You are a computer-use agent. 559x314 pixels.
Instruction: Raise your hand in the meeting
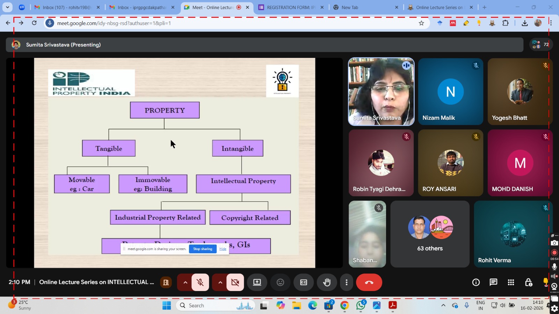327,282
